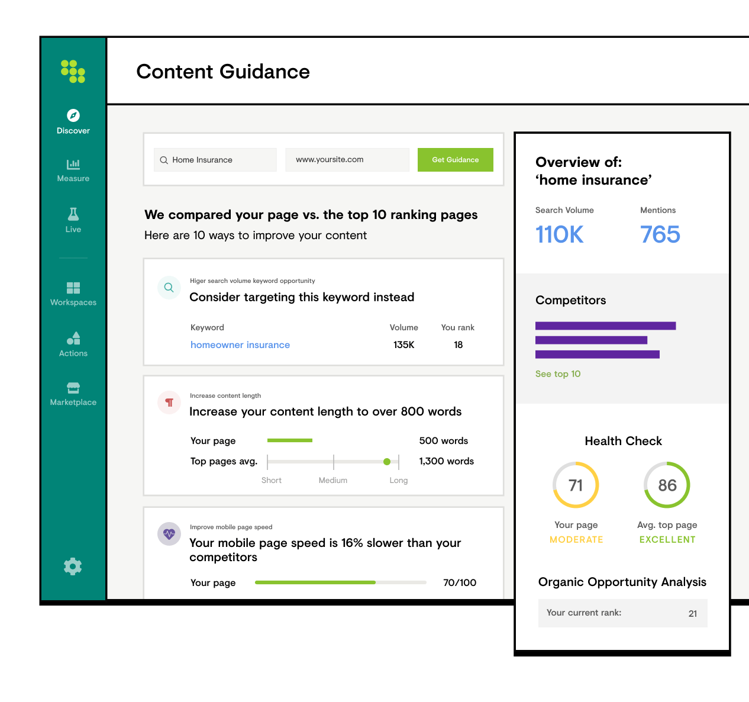Click the keyword opportunity magnifier icon

coord(169,288)
